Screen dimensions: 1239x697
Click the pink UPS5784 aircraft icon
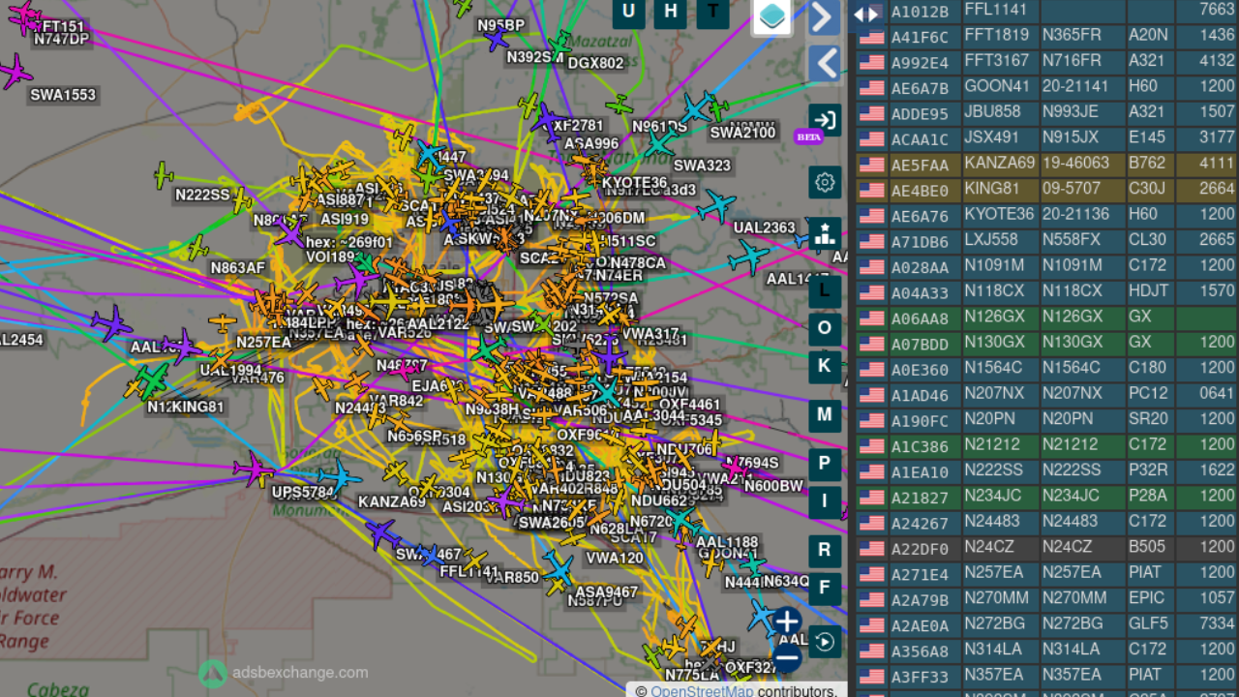tap(255, 470)
